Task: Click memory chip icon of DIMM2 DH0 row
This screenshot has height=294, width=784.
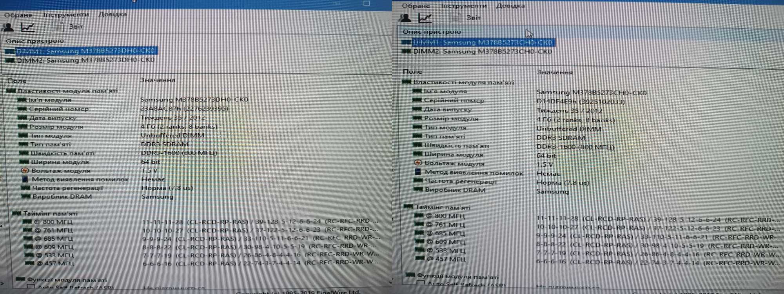Action: click(x=10, y=60)
